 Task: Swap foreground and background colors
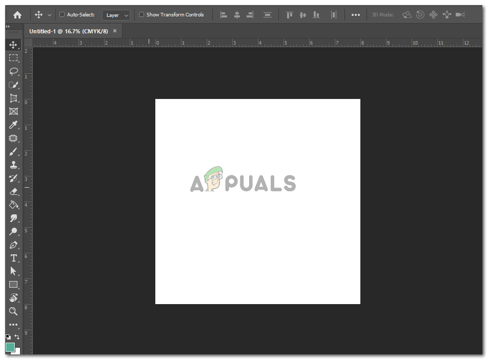tap(17, 337)
